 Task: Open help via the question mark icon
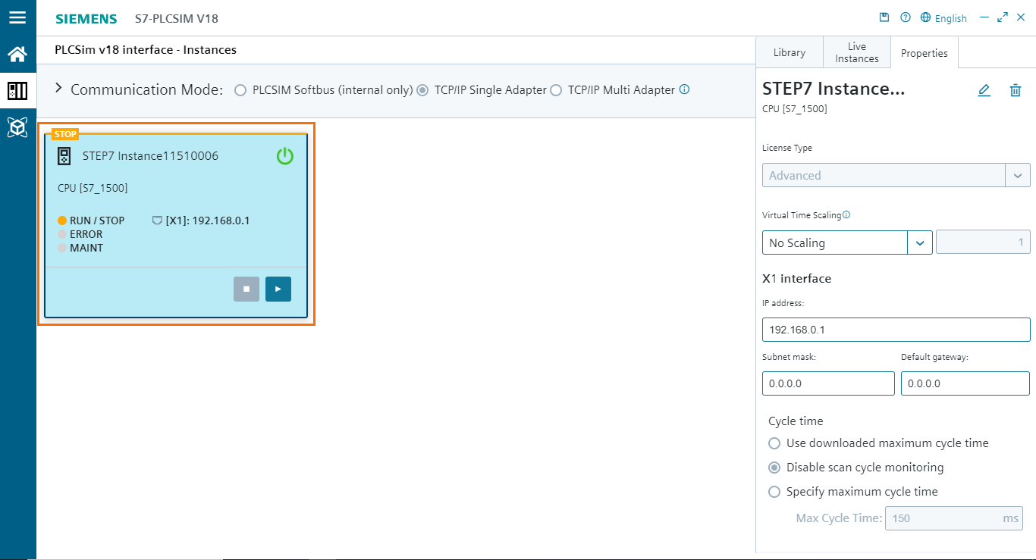click(x=905, y=17)
